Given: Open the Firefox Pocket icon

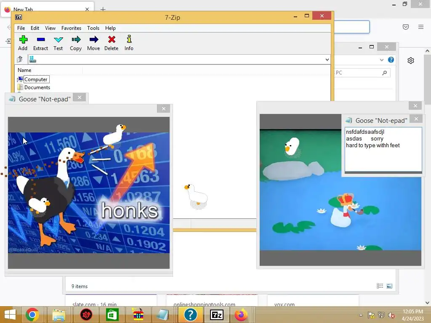Looking at the screenshot, I should 406,27.
